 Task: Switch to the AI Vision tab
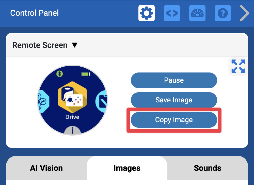(x=46, y=168)
